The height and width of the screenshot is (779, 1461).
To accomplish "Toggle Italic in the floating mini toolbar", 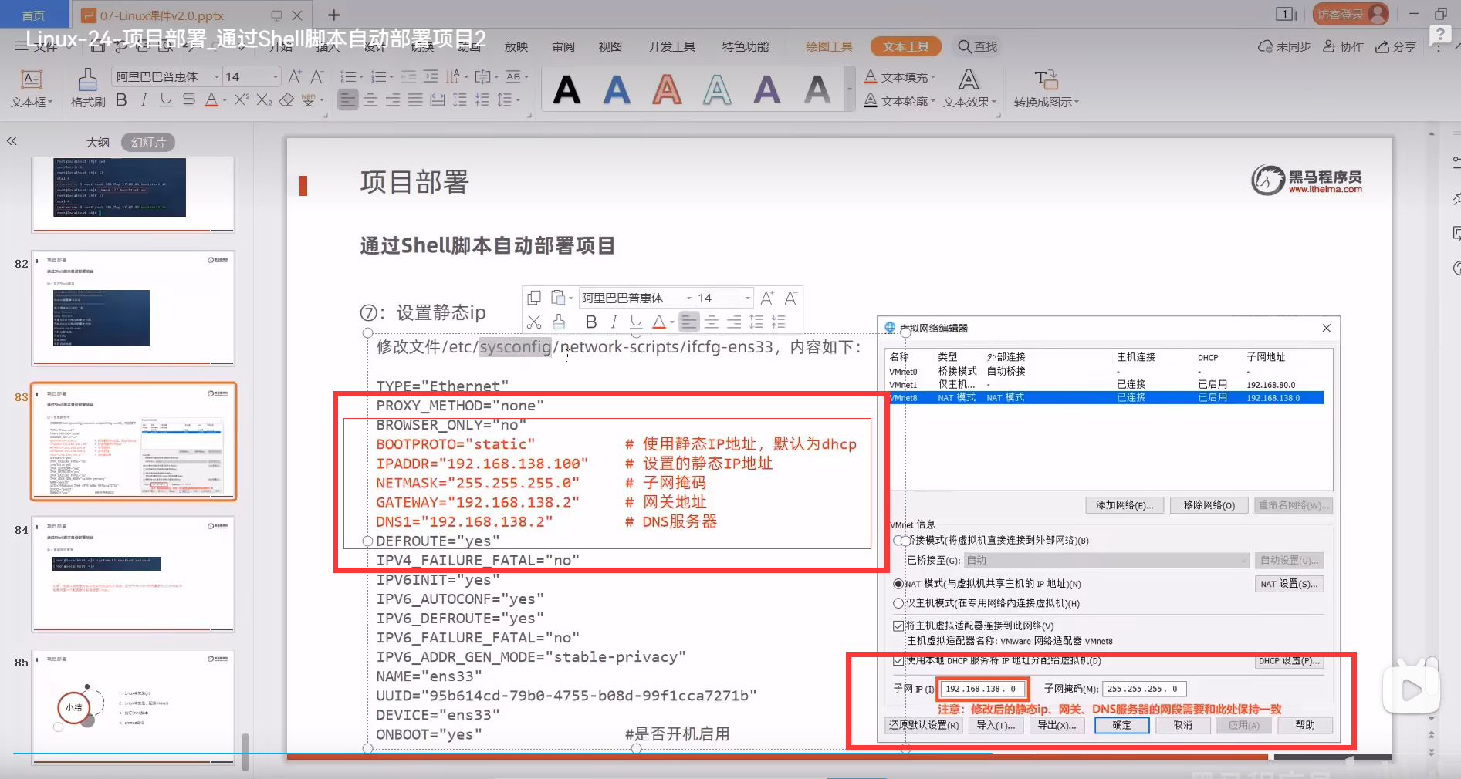I will coord(614,322).
